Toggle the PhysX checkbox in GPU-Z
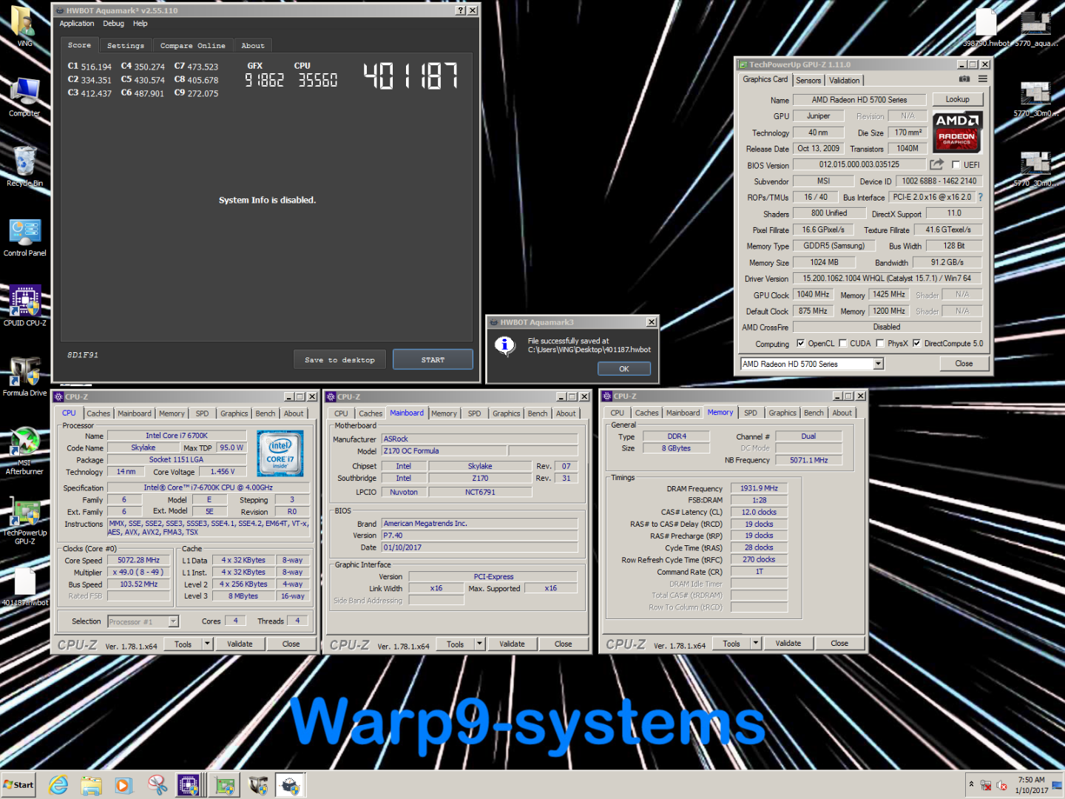 [x=880, y=343]
